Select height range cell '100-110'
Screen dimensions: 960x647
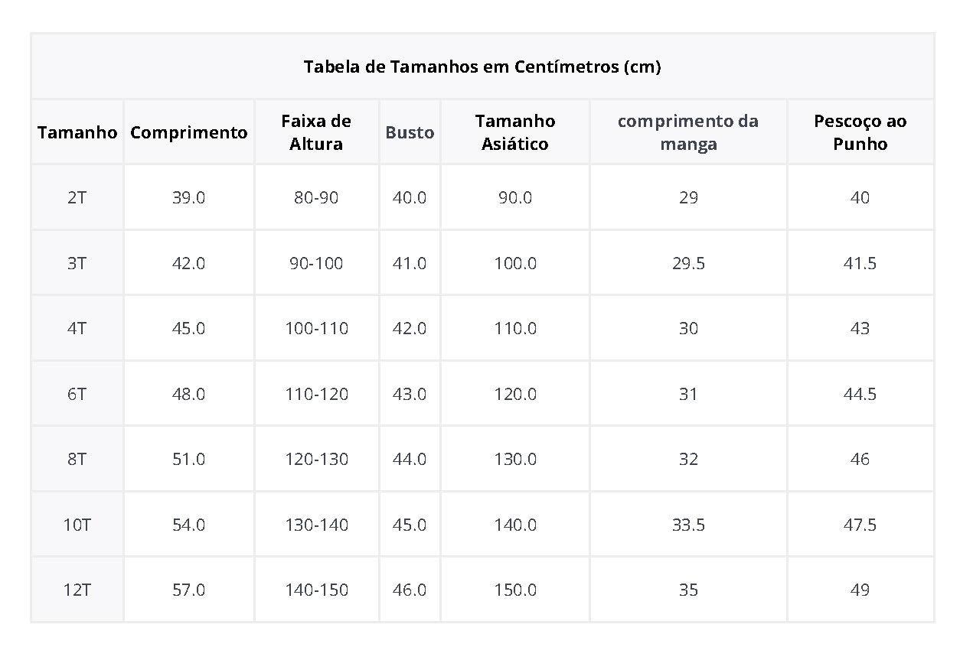coord(316,328)
